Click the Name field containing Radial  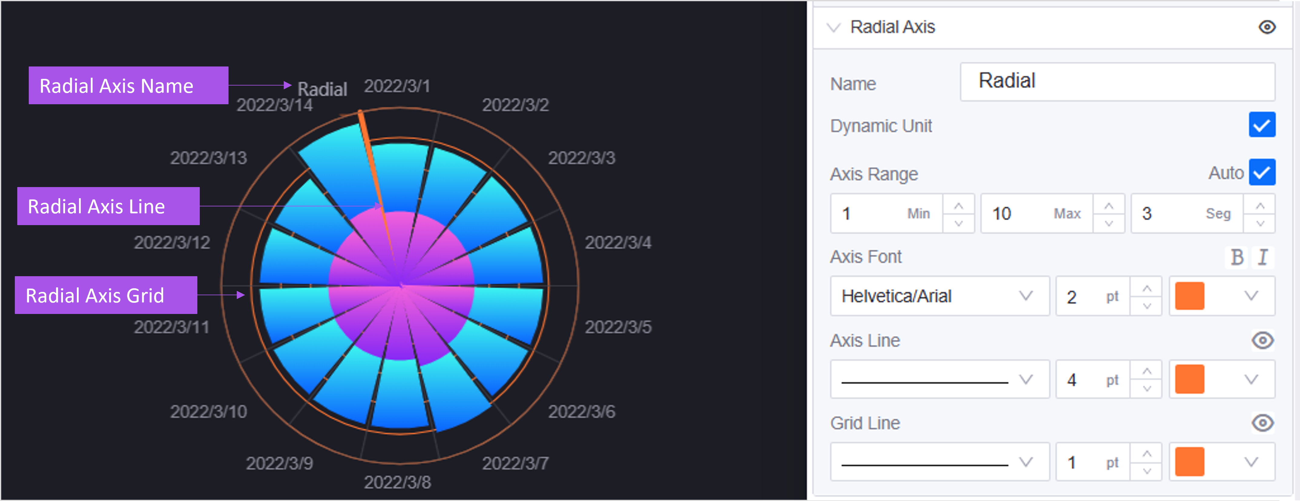pos(1117,82)
